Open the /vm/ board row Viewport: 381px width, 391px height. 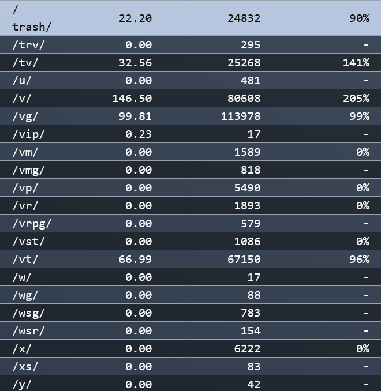pos(190,152)
